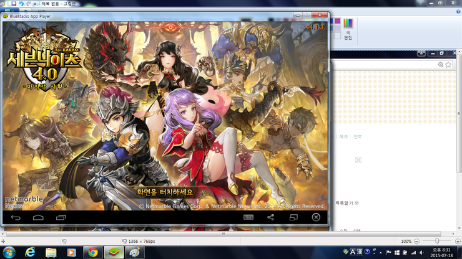The height and width of the screenshot is (259, 462).
Task: Show hidden tray icons arrow
Action: (381, 253)
